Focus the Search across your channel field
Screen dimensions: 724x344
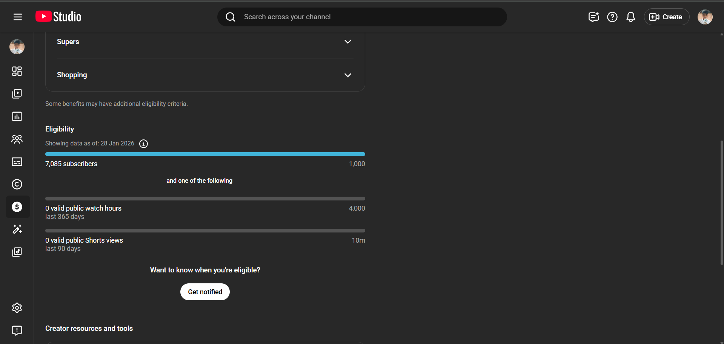click(362, 17)
